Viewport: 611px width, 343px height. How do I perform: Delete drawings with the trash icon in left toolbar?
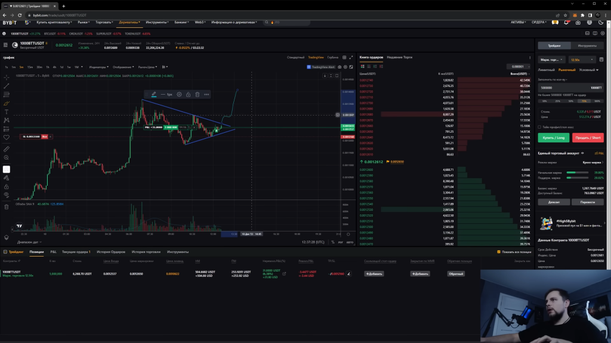pyautogui.click(x=7, y=207)
